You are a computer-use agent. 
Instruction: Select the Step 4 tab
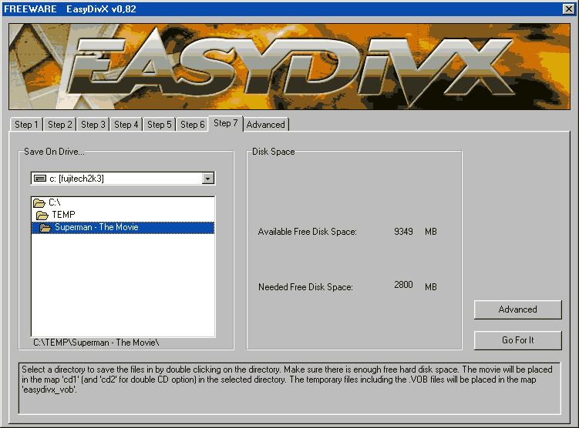click(x=126, y=125)
